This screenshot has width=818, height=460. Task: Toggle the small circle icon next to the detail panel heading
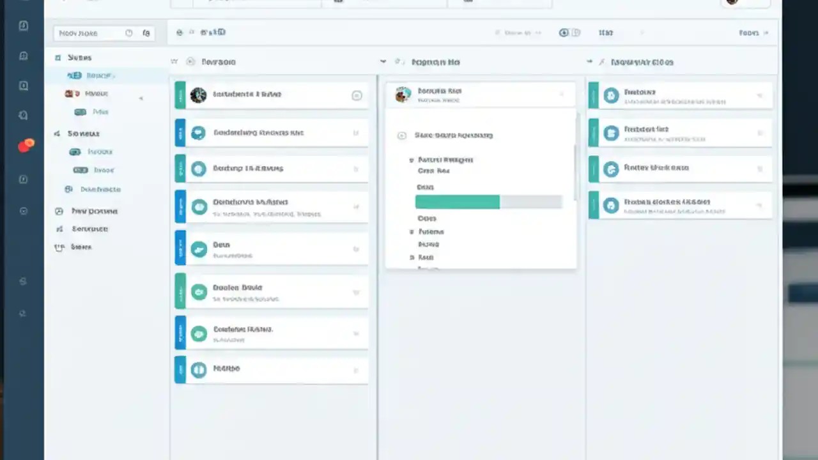click(401, 135)
